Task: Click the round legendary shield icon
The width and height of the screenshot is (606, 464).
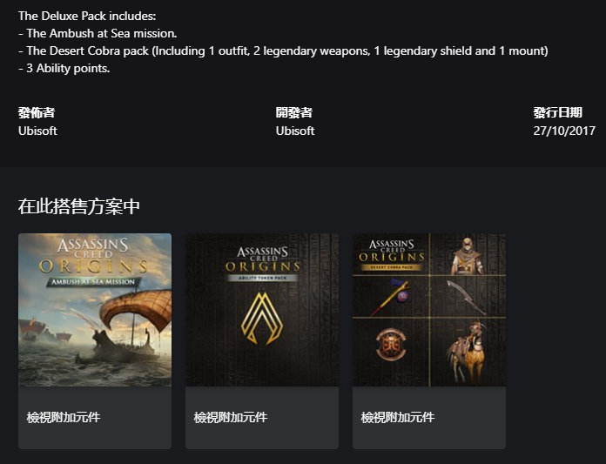Action: pyautogui.click(x=390, y=345)
